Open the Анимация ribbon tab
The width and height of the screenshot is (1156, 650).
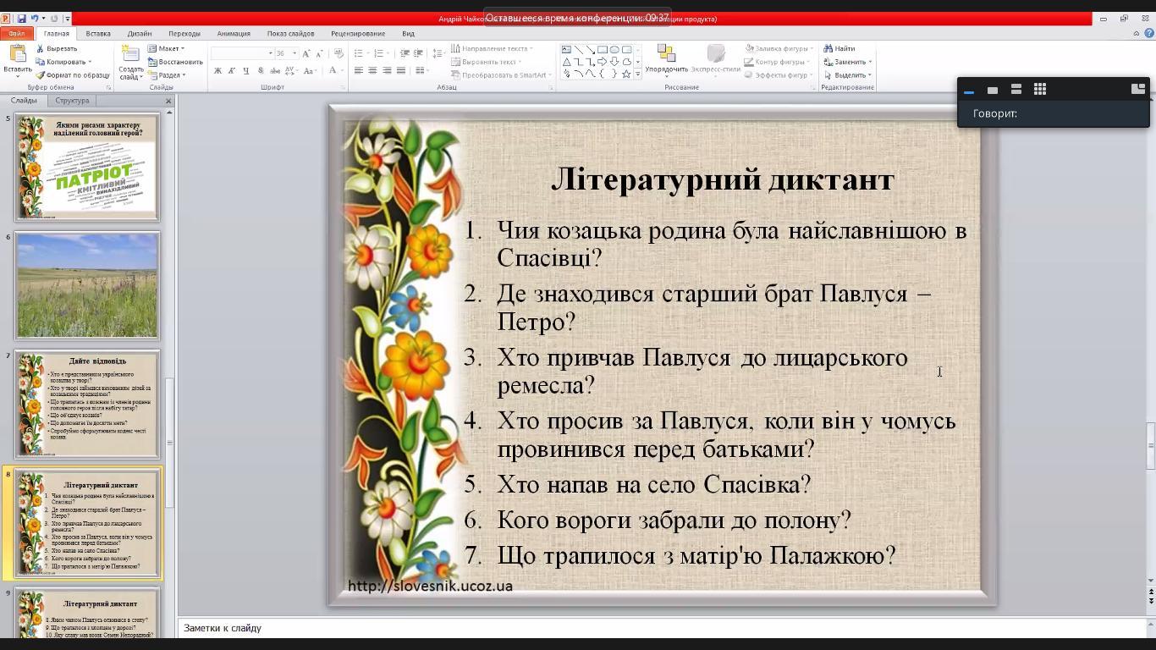pyautogui.click(x=234, y=34)
